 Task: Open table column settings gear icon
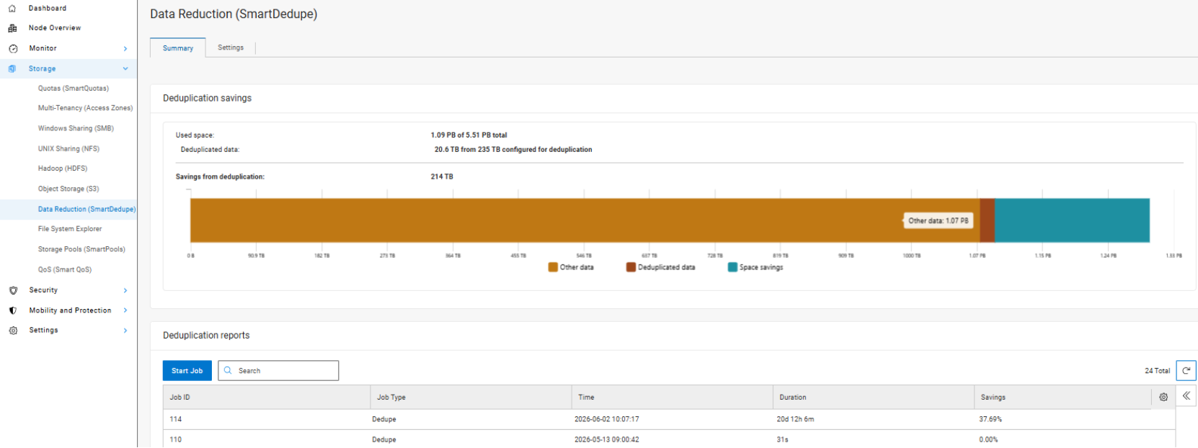coord(1163,397)
